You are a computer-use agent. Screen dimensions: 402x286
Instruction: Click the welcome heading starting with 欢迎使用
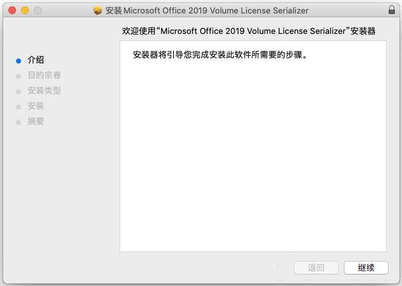(248, 31)
